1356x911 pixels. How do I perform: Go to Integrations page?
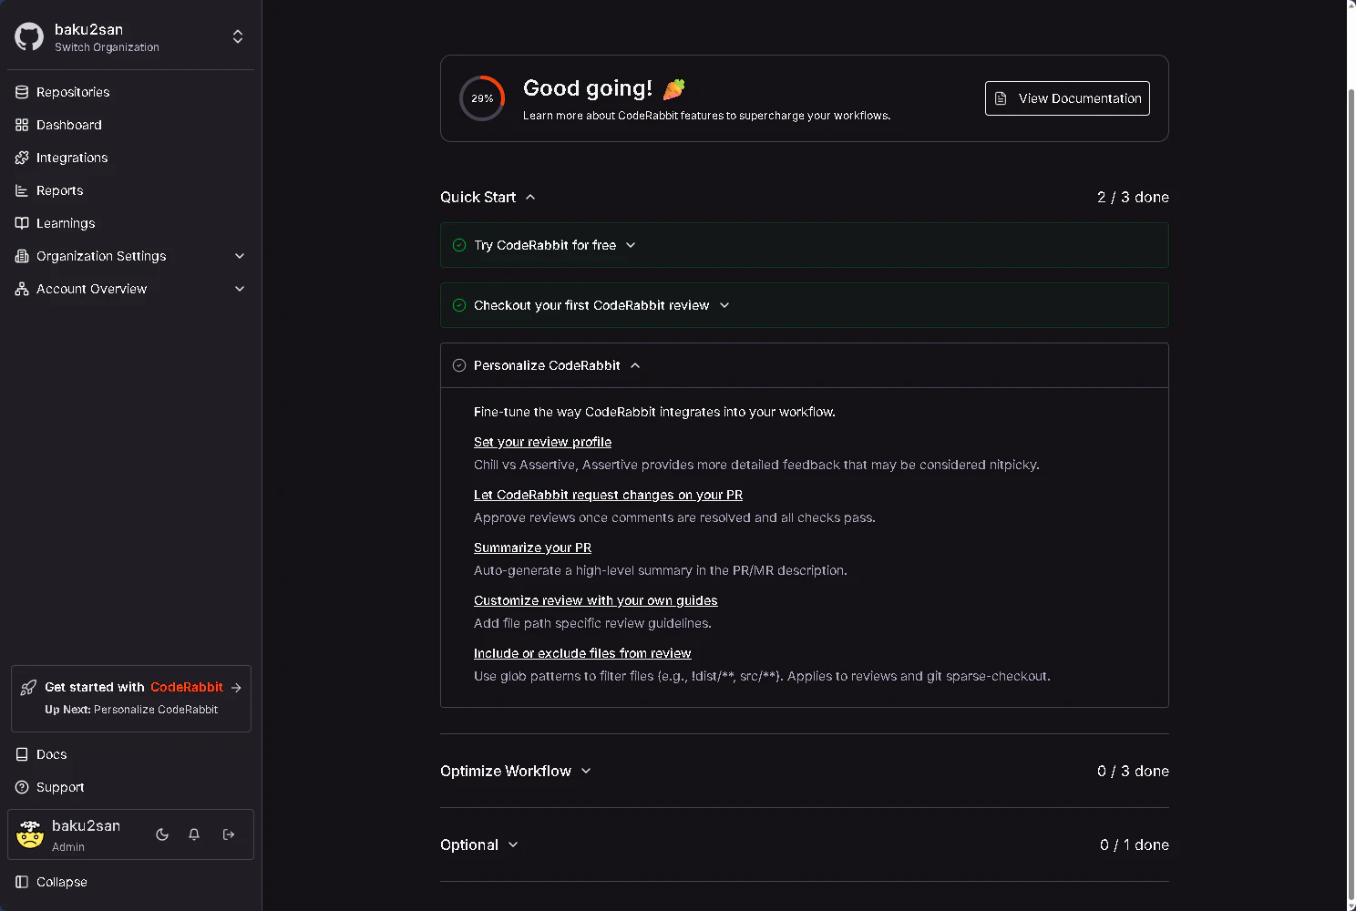tap(72, 158)
